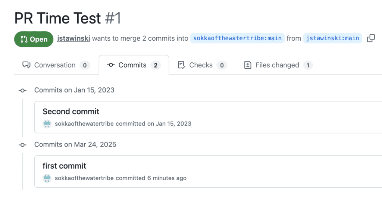
Task: Click the copy branch name icon
Action: (371, 38)
